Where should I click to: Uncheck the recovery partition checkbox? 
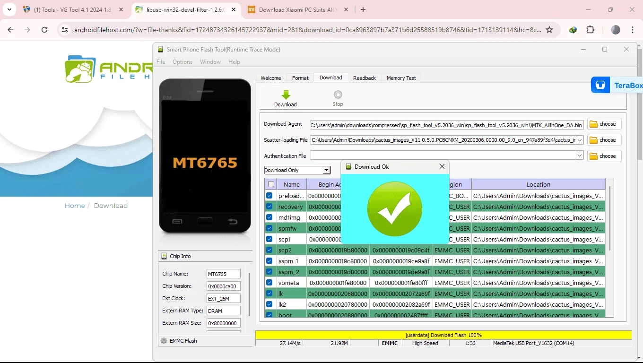(269, 207)
